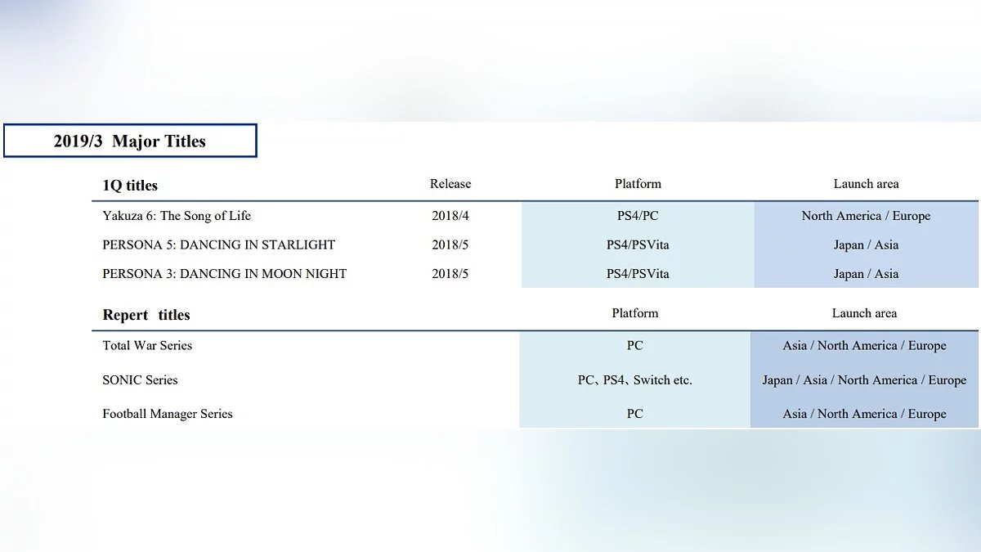Click the "PS4/PC" platform cell

[638, 216]
